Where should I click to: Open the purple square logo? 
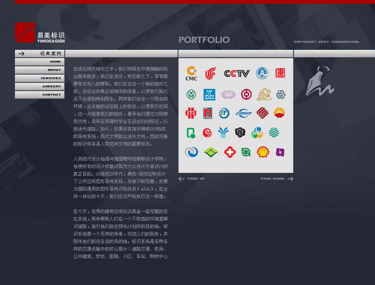coord(280,152)
